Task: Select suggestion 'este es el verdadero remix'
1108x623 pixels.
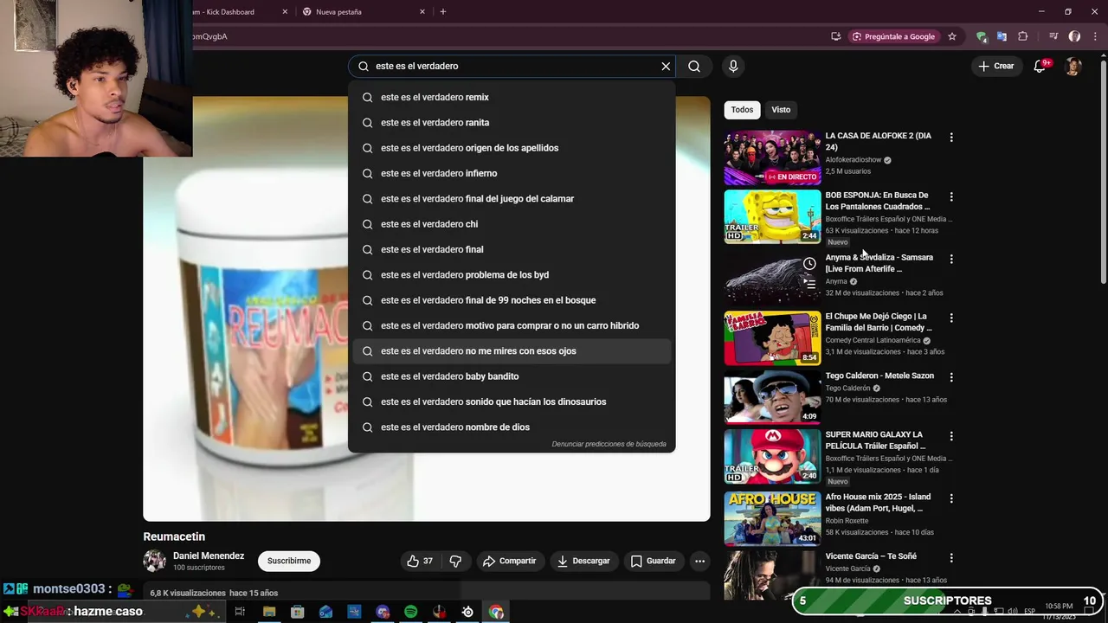Action: [x=512, y=97]
